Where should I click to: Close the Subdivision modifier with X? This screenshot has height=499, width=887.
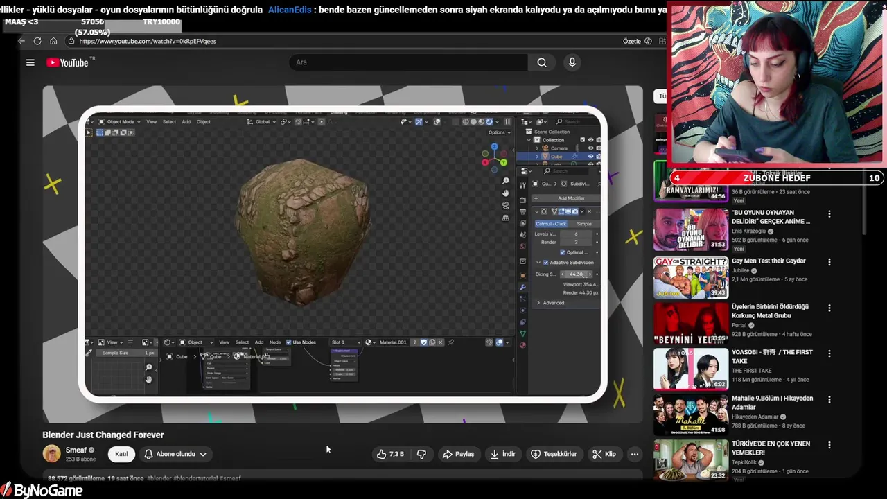click(x=589, y=211)
